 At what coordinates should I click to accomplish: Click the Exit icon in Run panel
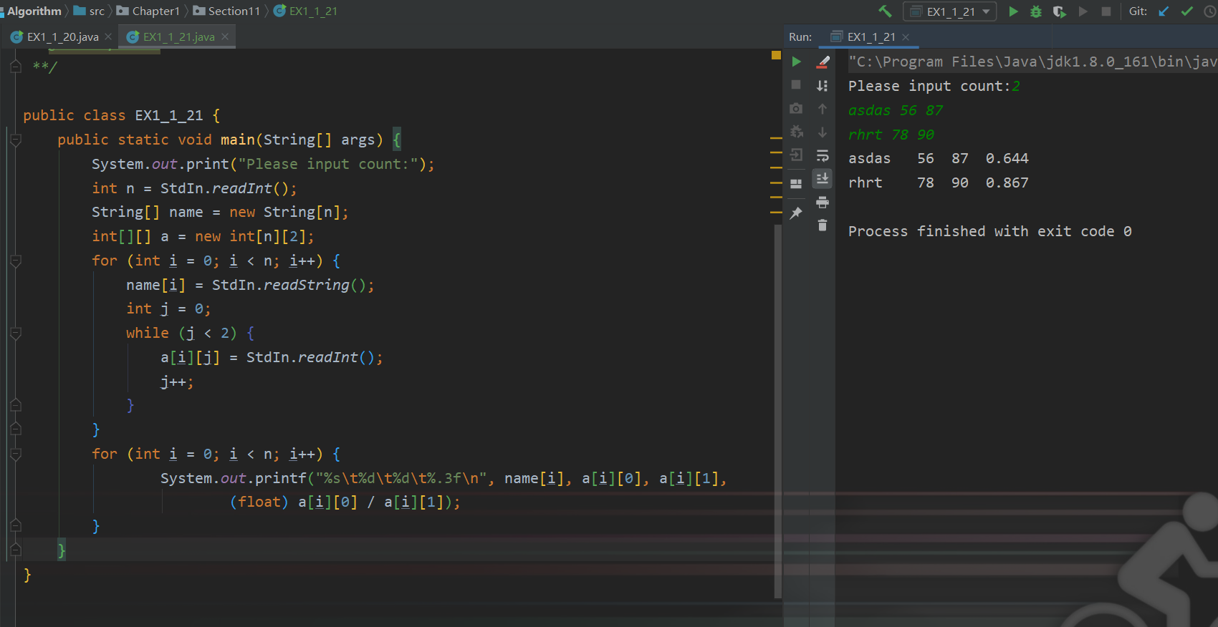[796, 155]
